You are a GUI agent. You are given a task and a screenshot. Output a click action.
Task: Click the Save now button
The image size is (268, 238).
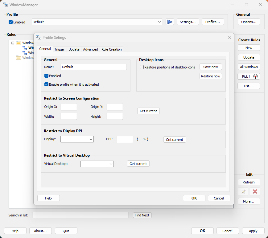[x=210, y=67]
